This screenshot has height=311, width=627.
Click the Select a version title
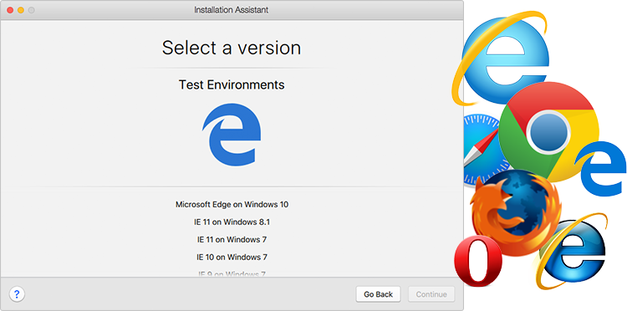point(232,48)
